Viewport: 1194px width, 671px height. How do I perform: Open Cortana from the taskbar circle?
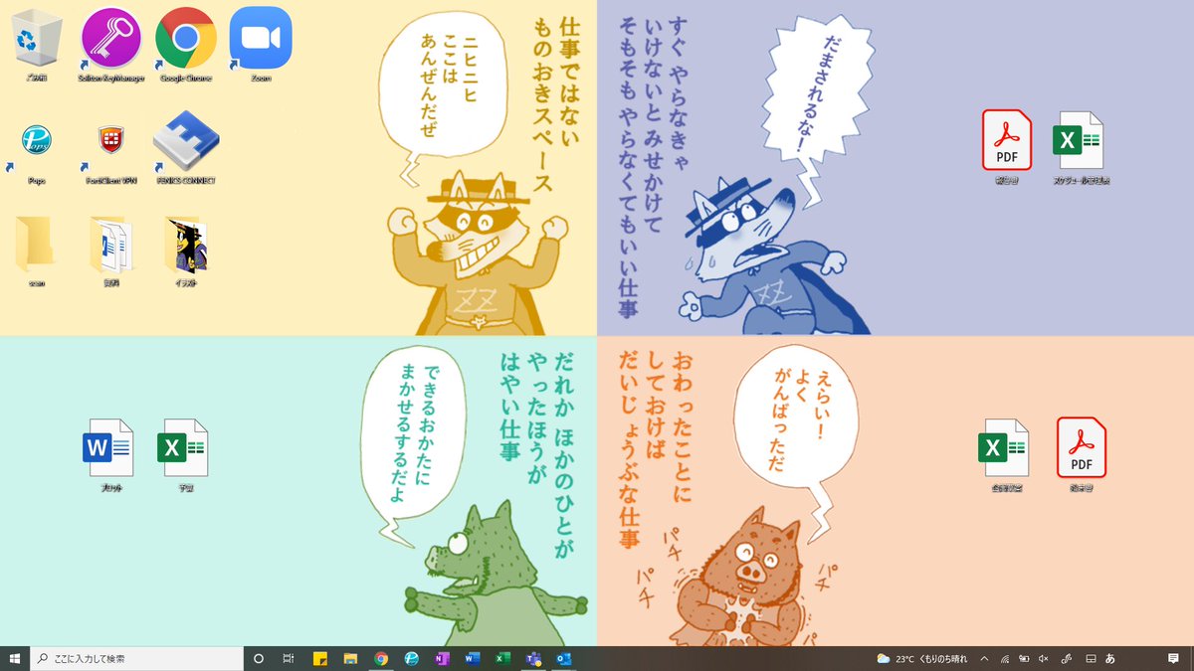(259, 658)
